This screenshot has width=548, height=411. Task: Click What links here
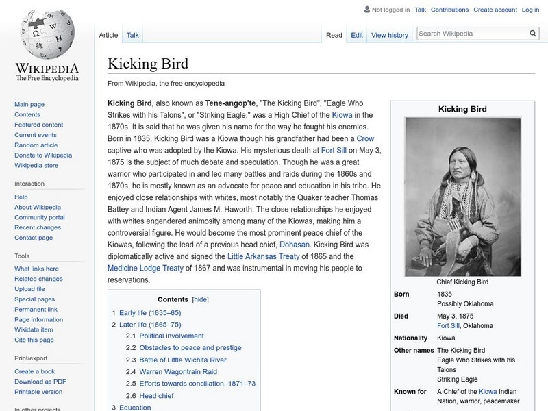pyautogui.click(x=36, y=269)
